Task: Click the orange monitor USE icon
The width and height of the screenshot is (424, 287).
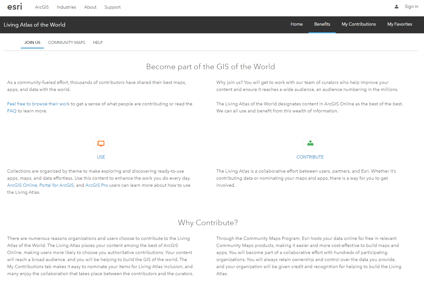Action: [x=101, y=144]
